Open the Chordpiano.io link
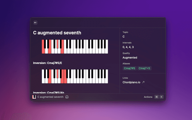The image size is (192, 120). click(131, 82)
